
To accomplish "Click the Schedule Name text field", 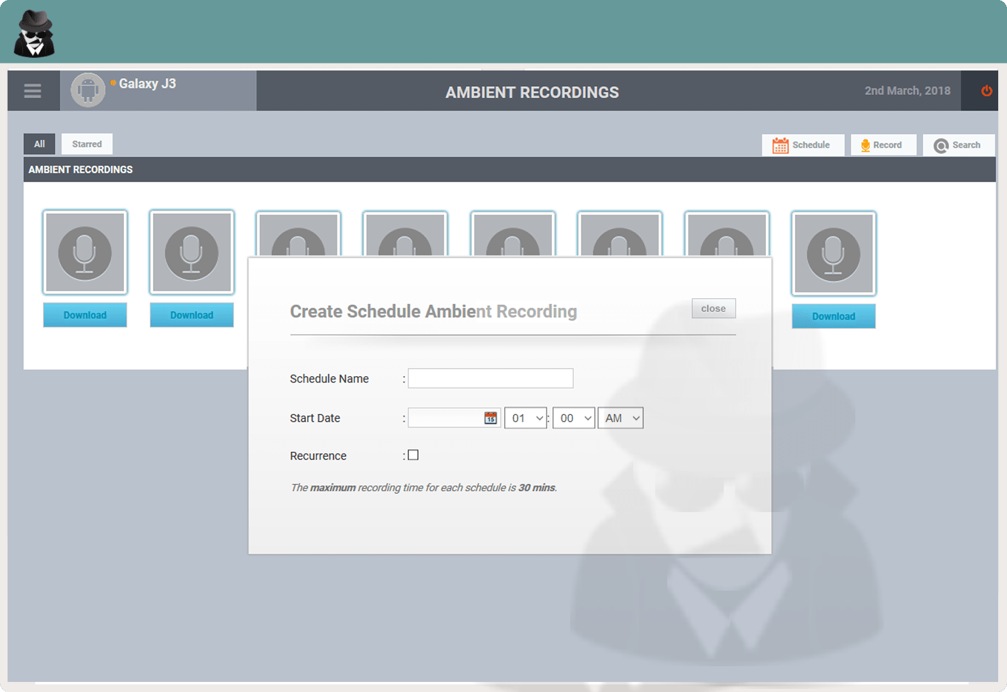I will pos(490,379).
